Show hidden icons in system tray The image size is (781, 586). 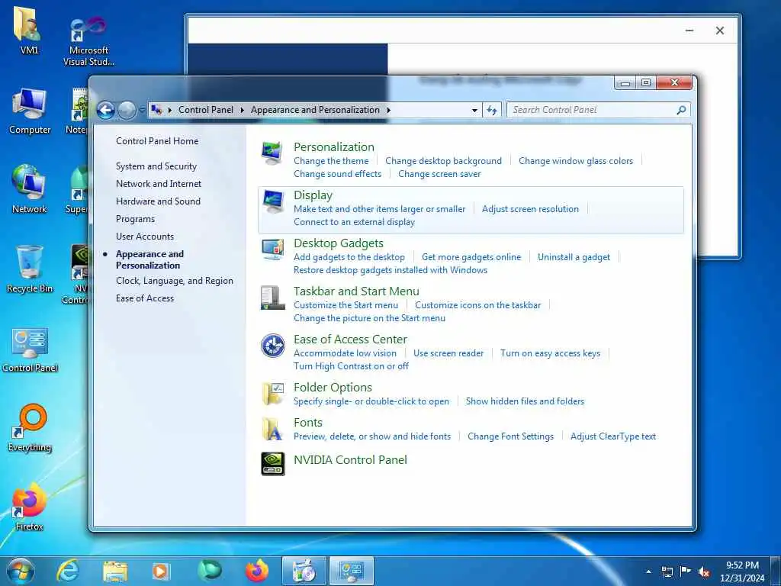[x=648, y=572]
